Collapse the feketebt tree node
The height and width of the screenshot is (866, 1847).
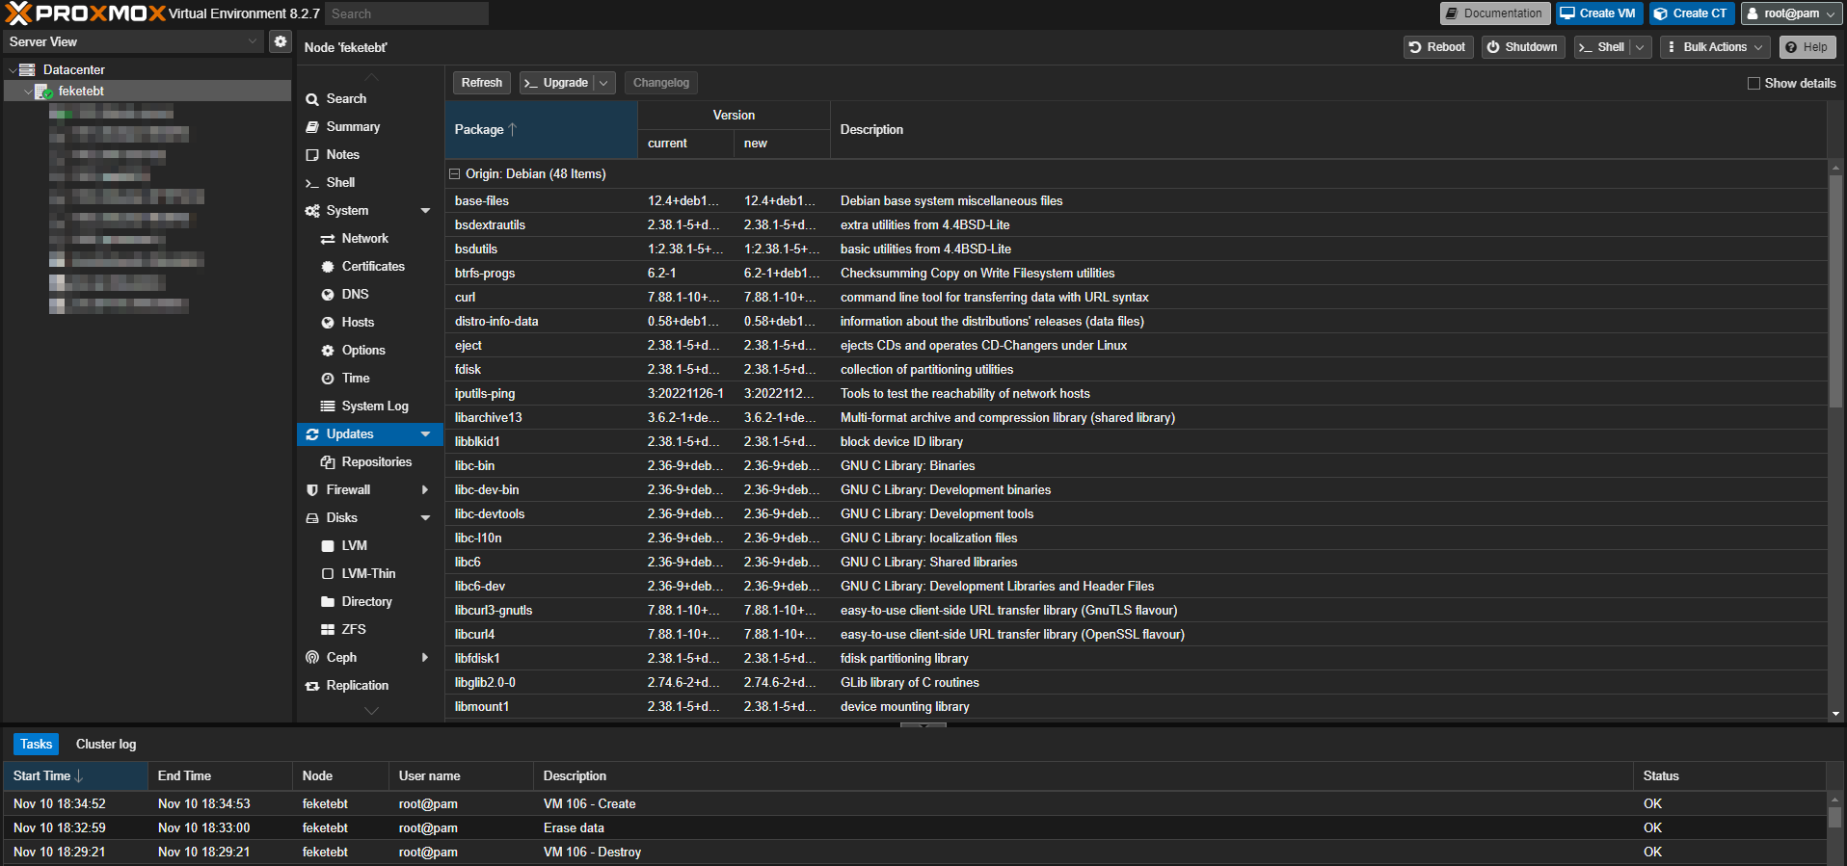[x=27, y=92]
